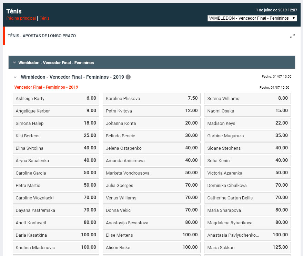Select Karolina Pliskova odds 7.50
This screenshot has width=303, height=256.
(x=152, y=98)
